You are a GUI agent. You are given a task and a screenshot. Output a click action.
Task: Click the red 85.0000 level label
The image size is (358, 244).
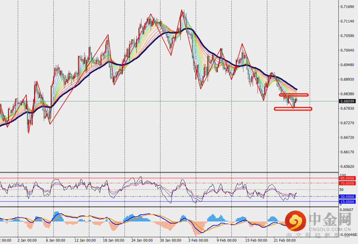[x=348, y=178]
